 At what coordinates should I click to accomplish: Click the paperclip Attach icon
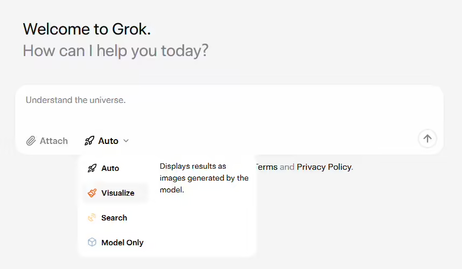pyautogui.click(x=31, y=141)
